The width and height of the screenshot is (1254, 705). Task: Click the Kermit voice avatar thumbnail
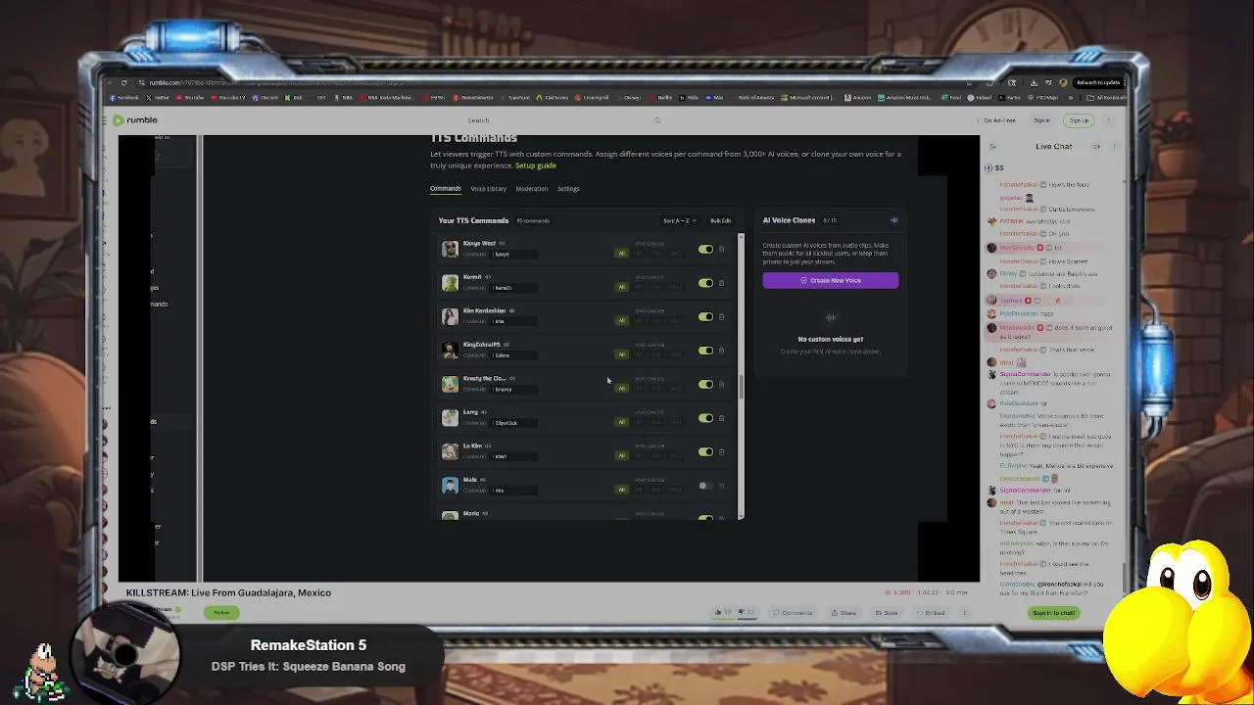click(x=450, y=283)
